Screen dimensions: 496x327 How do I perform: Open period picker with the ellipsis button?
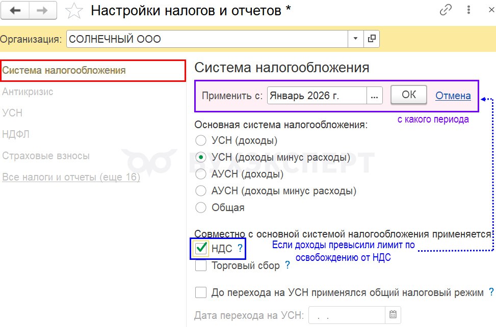click(375, 95)
